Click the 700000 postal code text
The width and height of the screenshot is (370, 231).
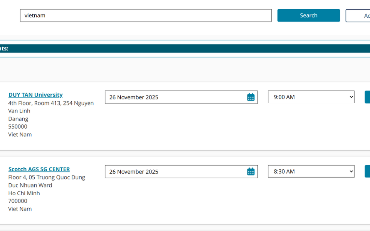(18, 201)
